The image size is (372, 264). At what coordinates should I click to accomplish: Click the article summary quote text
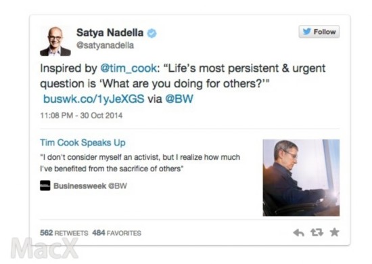(x=140, y=163)
